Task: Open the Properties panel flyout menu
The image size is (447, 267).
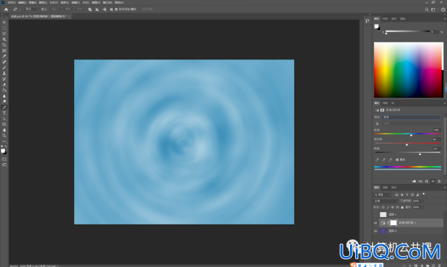Action: pyautogui.click(x=444, y=103)
